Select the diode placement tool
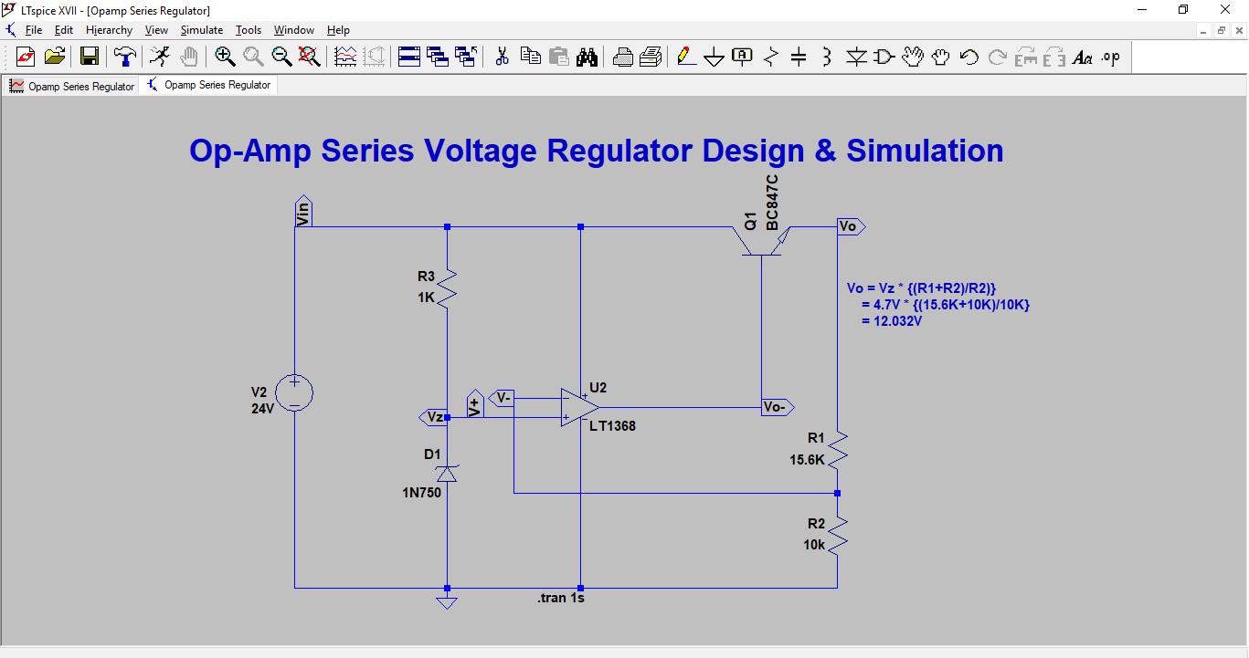 point(855,57)
